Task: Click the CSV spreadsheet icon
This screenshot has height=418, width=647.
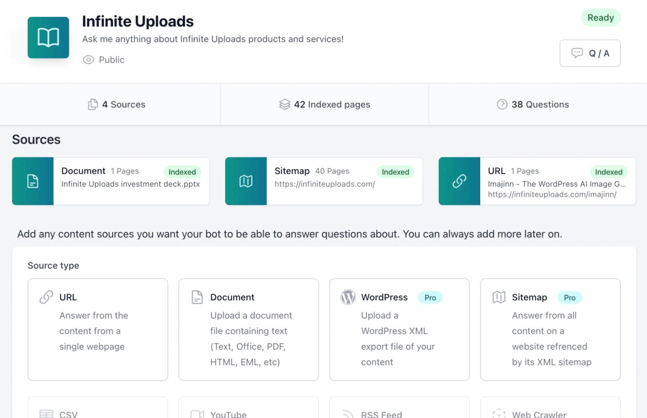Action: (46, 414)
